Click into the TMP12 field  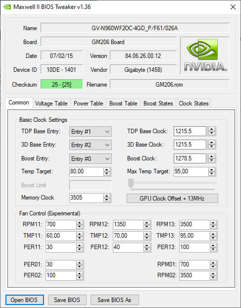click(x=128, y=236)
